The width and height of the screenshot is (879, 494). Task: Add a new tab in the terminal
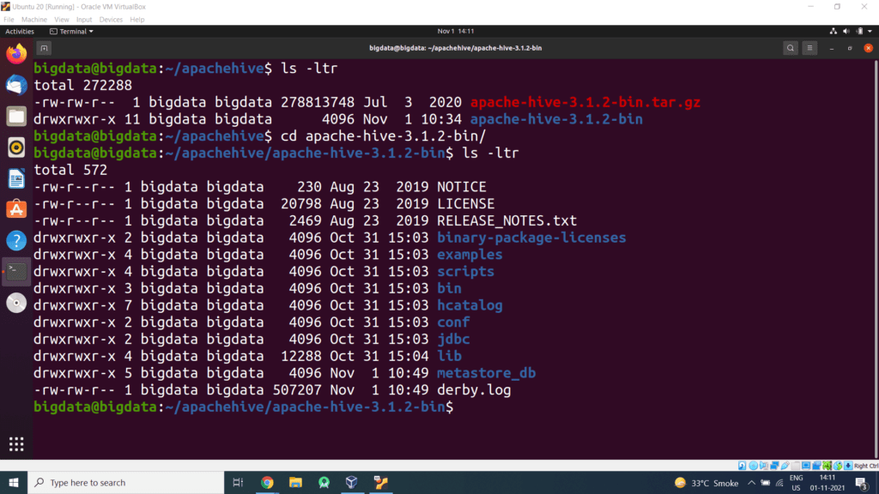click(45, 48)
